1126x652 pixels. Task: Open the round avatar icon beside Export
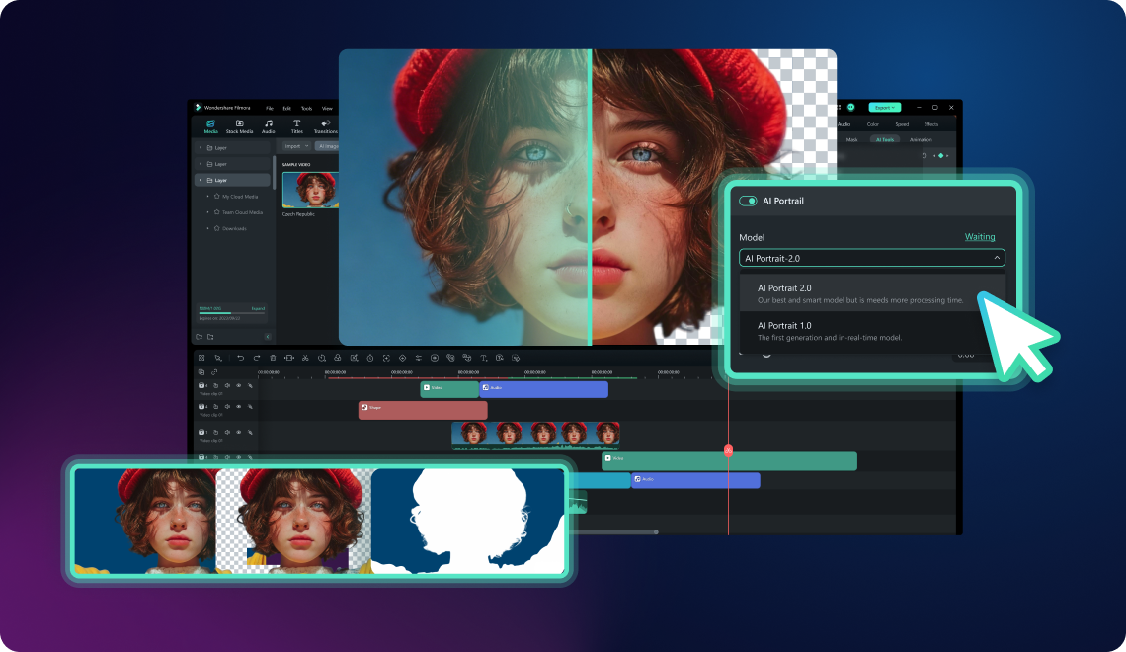[x=851, y=107]
